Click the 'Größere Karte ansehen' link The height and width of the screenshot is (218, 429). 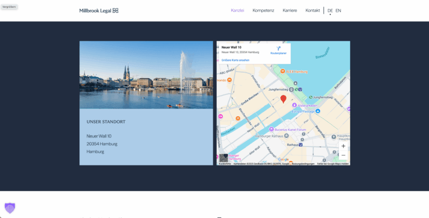click(x=235, y=60)
